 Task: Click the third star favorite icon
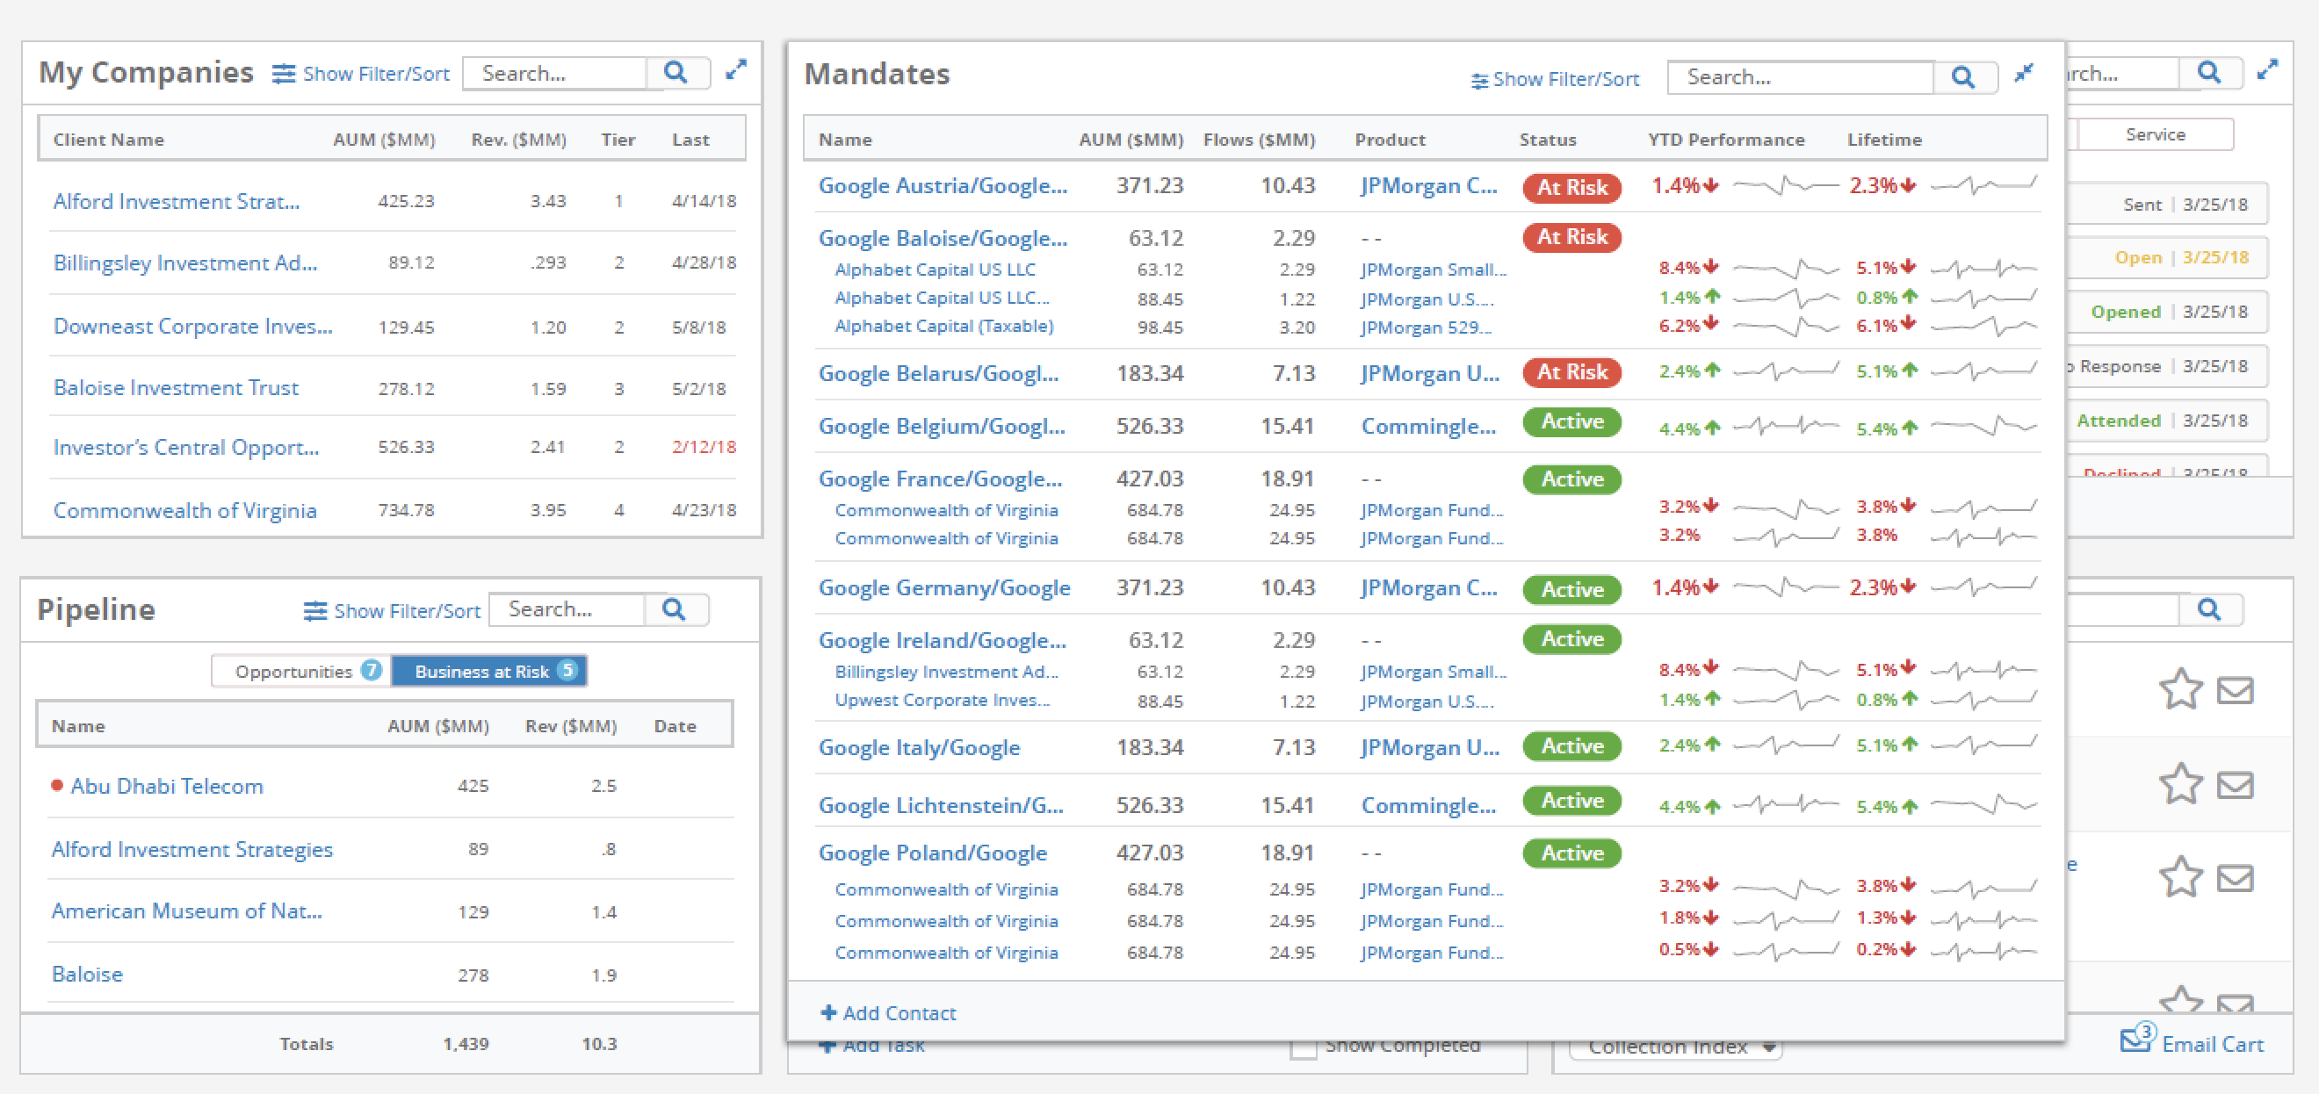(x=2180, y=878)
